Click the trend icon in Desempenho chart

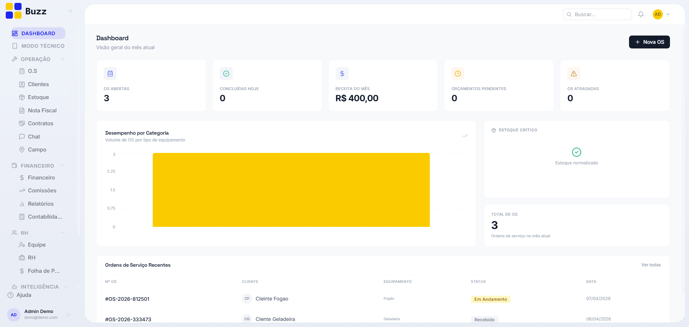[x=465, y=136]
